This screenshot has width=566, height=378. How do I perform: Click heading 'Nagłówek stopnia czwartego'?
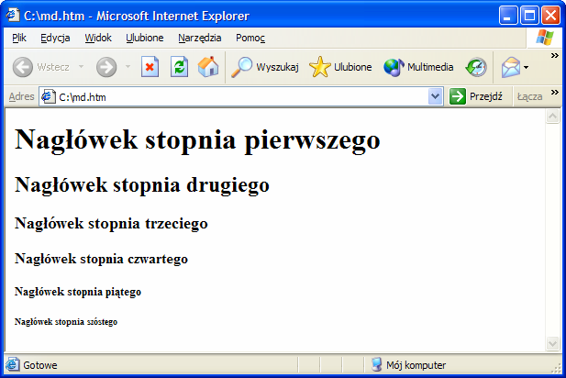pyautogui.click(x=101, y=259)
